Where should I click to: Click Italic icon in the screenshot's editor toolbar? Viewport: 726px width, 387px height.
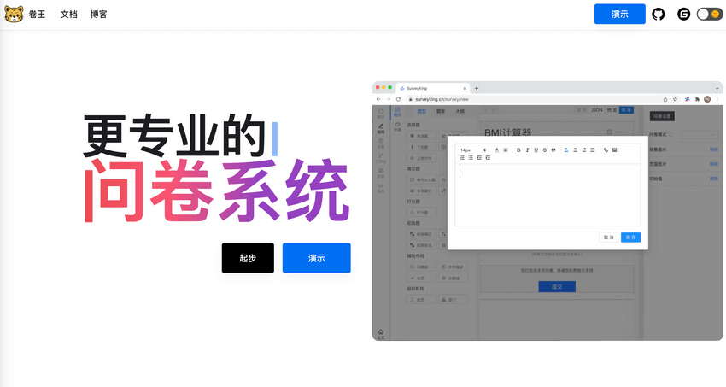click(527, 150)
